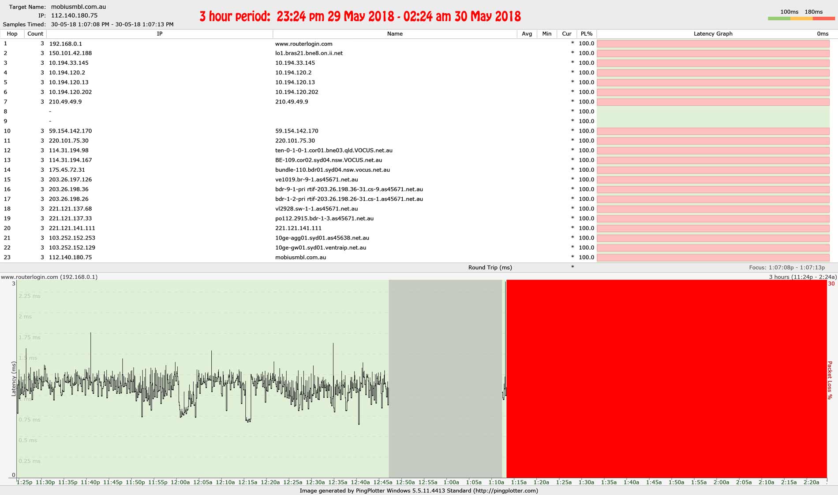Click hop 22 name 10ge-gw01.syd01.ventraip.net.au
Viewport: 838px width, 495px height.
pos(321,247)
